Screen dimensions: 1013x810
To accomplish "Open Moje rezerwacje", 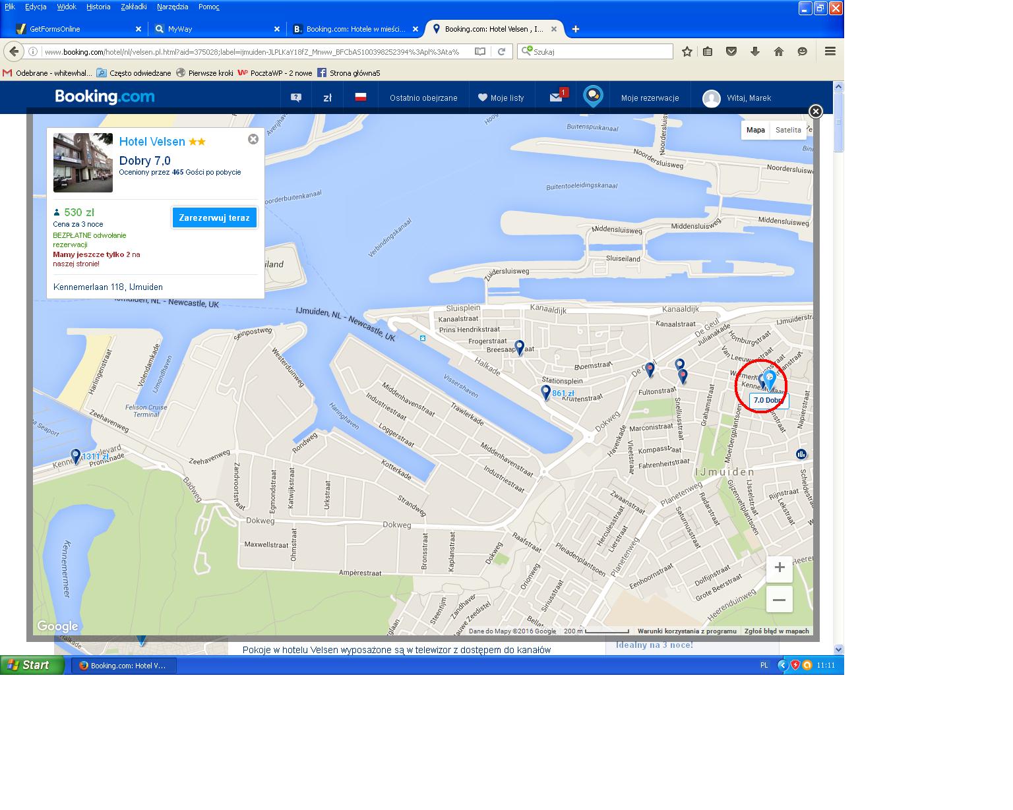I will pos(650,98).
